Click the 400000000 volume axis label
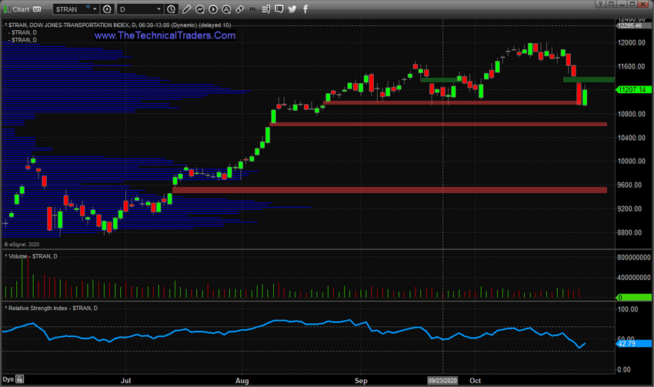 [633, 277]
